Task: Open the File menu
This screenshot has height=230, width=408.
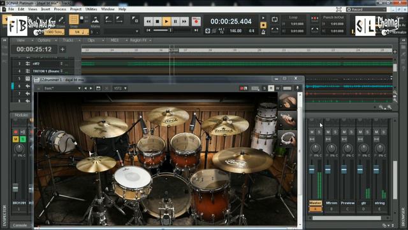Action: click(x=11, y=9)
